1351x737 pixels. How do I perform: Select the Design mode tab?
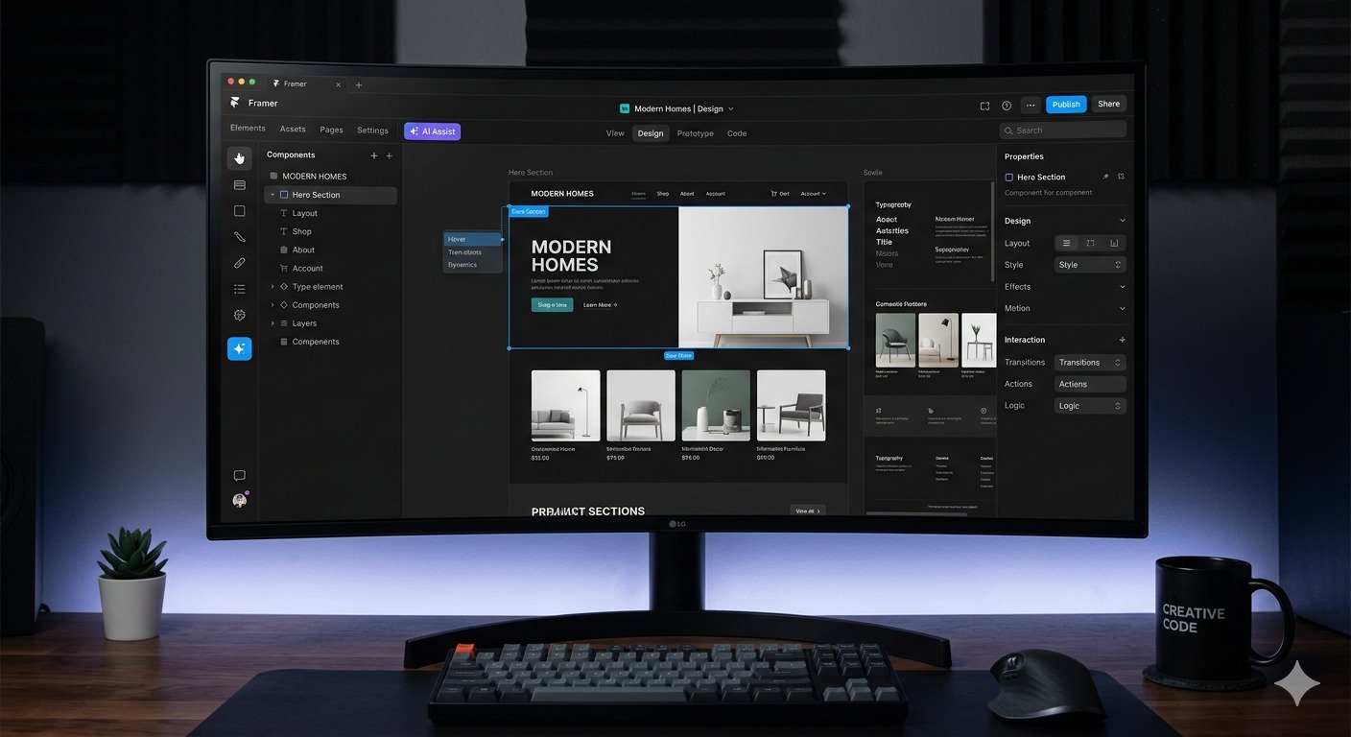651,133
